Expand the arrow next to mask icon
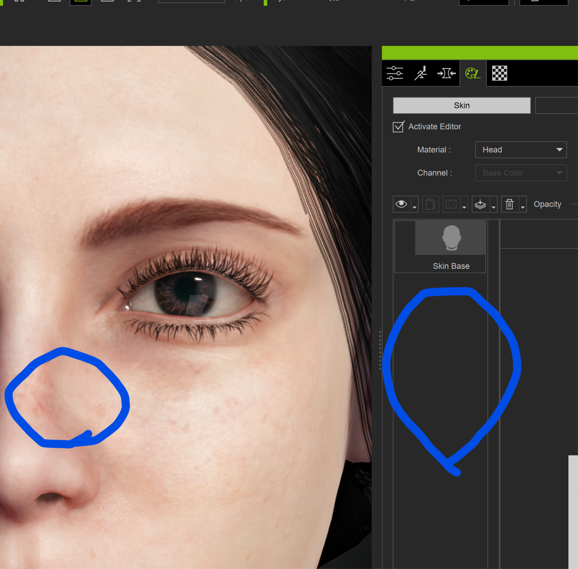This screenshot has height=569, width=578. click(464, 204)
